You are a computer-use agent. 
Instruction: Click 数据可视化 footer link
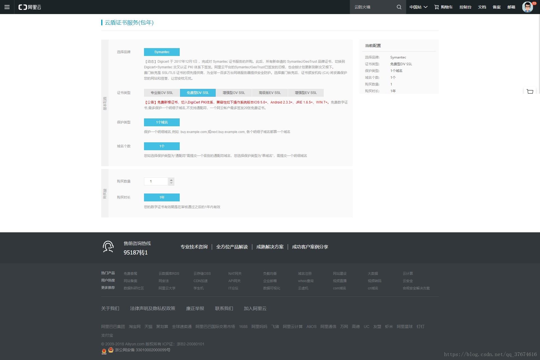(x=272, y=288)
